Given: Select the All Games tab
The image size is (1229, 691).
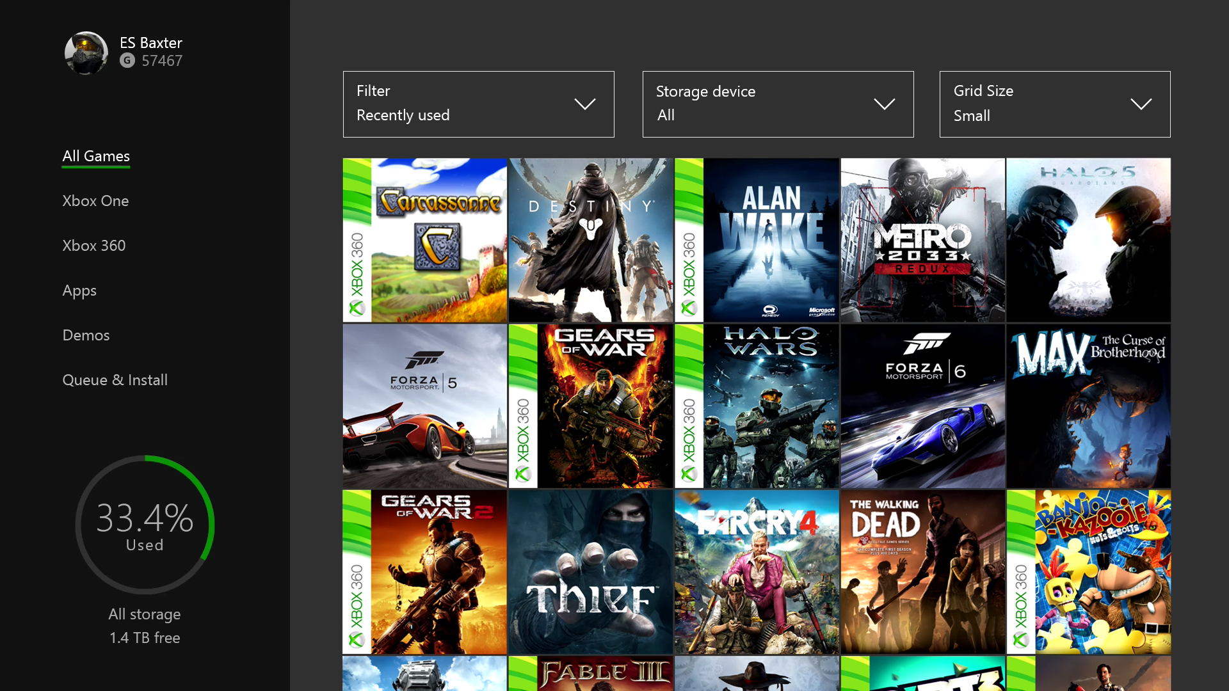Looking at the screenshot, I should pos(96,156).
